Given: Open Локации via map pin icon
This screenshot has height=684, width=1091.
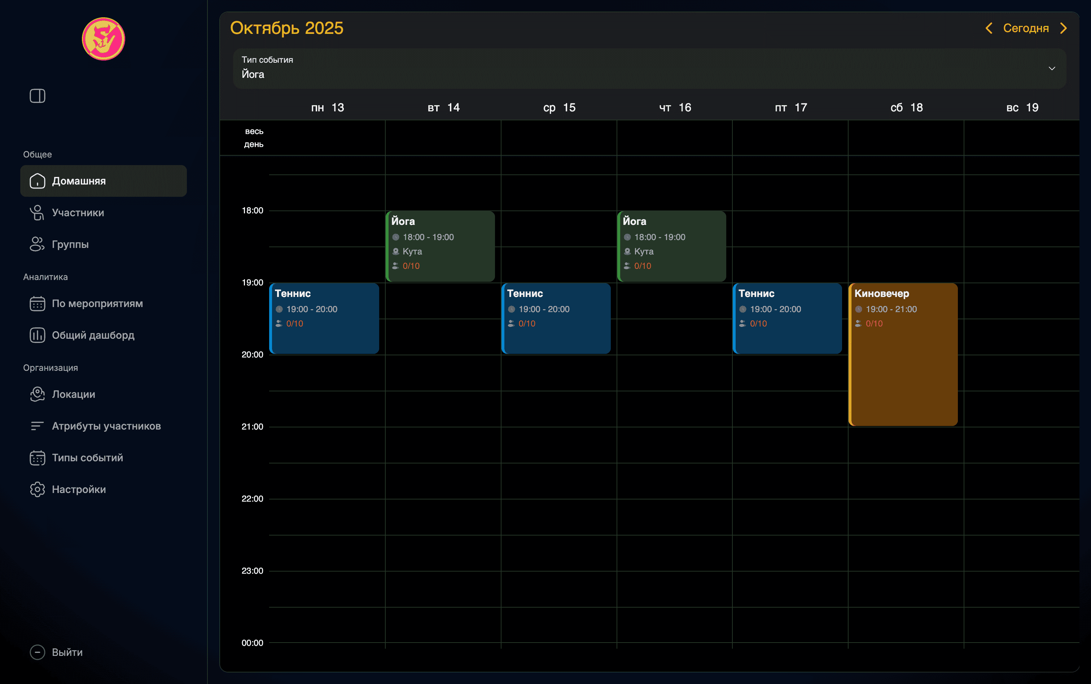Looking at the screenshot, I should click(x=37, y=394).
